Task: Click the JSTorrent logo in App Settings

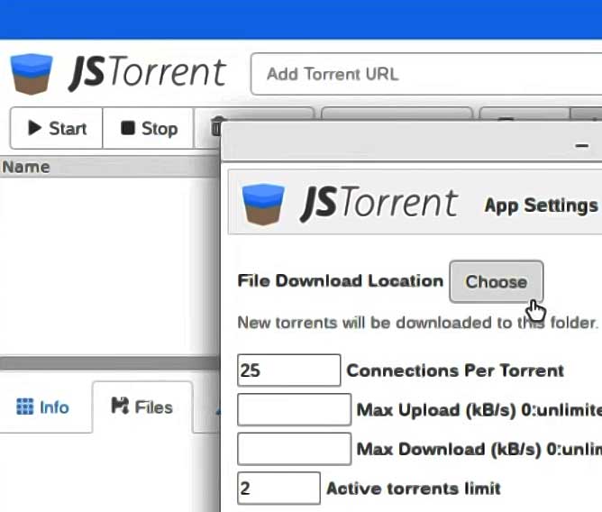Action: 349,204
